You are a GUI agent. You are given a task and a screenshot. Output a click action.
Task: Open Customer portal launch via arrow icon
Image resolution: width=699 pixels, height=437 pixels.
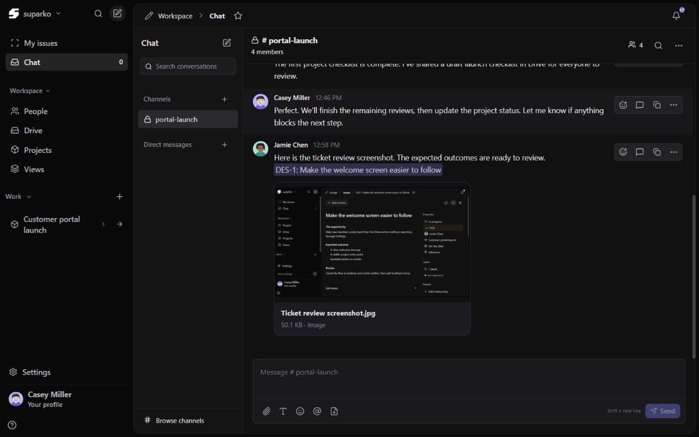tap(120, 224)
